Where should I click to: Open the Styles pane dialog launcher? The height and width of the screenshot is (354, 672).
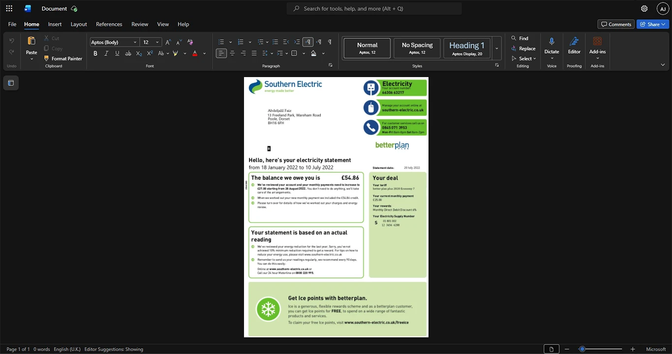click(497, 65)
